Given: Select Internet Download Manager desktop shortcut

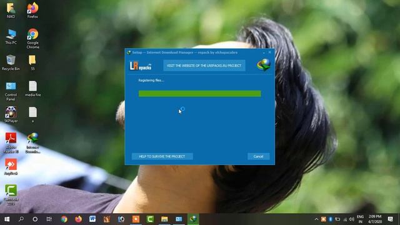Looking at the screenshot, I should pos(32,143).
